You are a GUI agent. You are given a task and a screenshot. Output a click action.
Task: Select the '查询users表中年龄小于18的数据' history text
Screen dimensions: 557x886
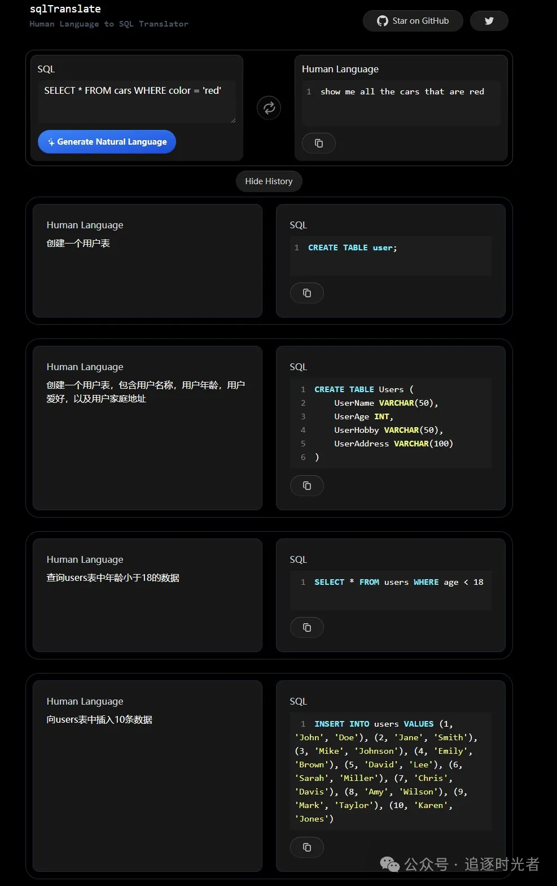click(113, 578)
